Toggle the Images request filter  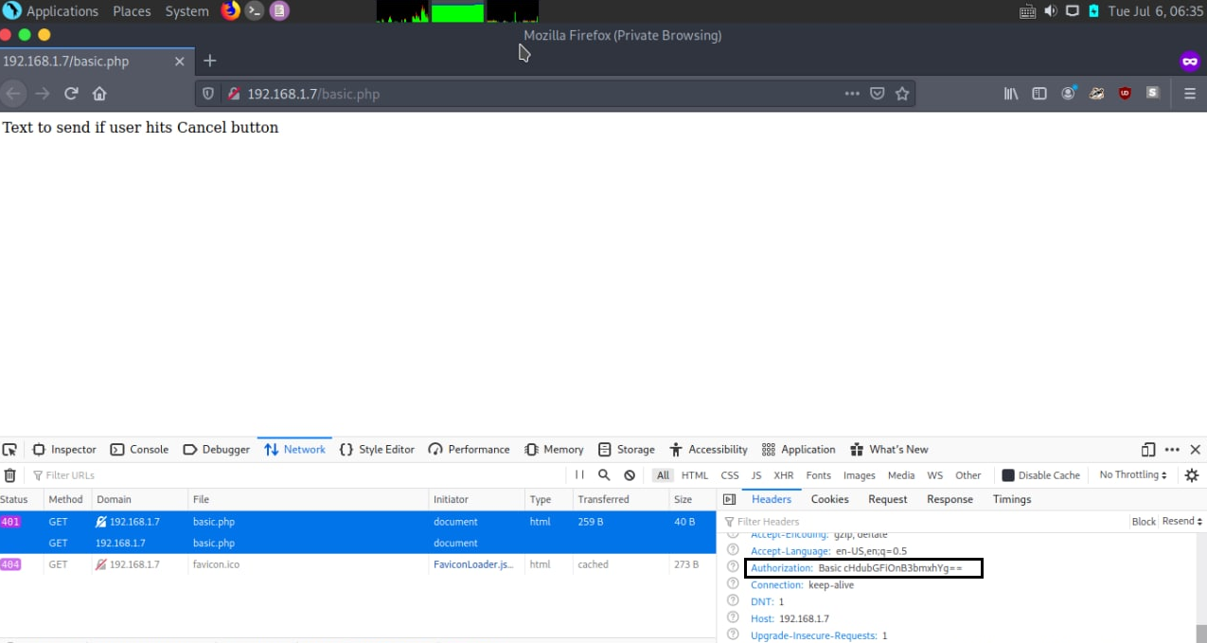pos(860,475)
